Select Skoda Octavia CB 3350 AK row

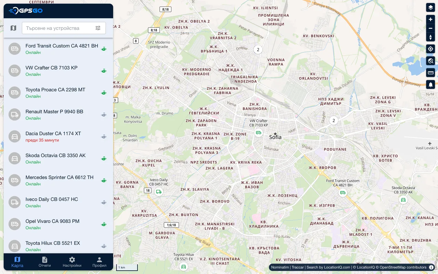click(58, 158)
